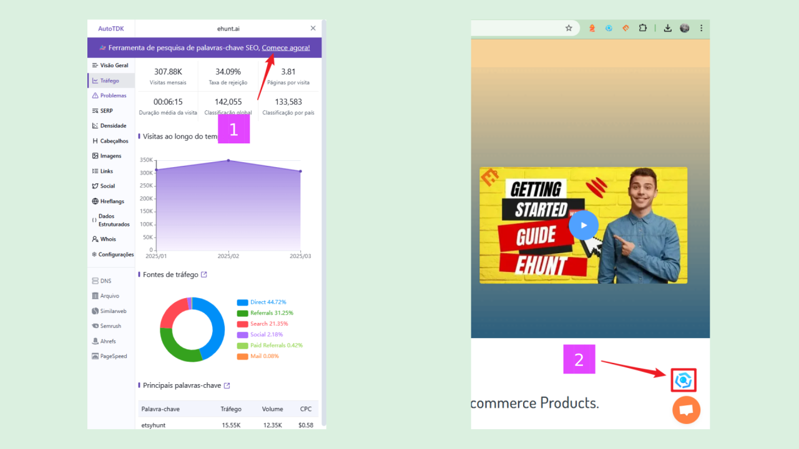Image resolution: width=799 pixels, height=449 pixels.
Task: Click the 142,055 global rank value
Action: [x=228, y=102]
